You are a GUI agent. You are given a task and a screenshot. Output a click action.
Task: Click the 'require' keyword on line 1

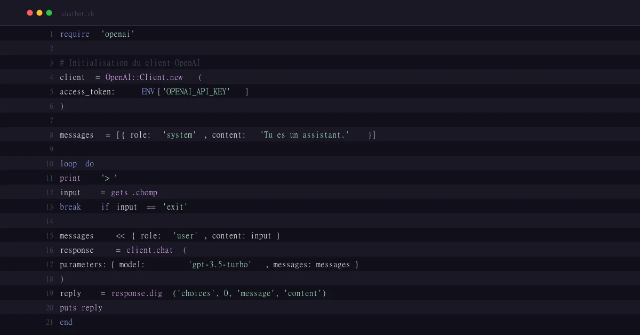(75, 34)
